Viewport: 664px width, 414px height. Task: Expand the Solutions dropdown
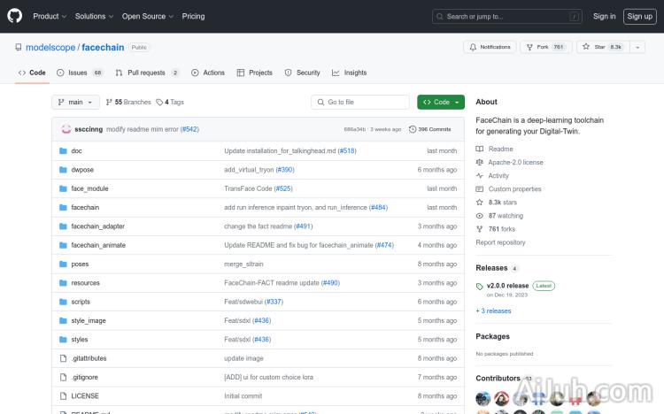click(x=93, y=16)
